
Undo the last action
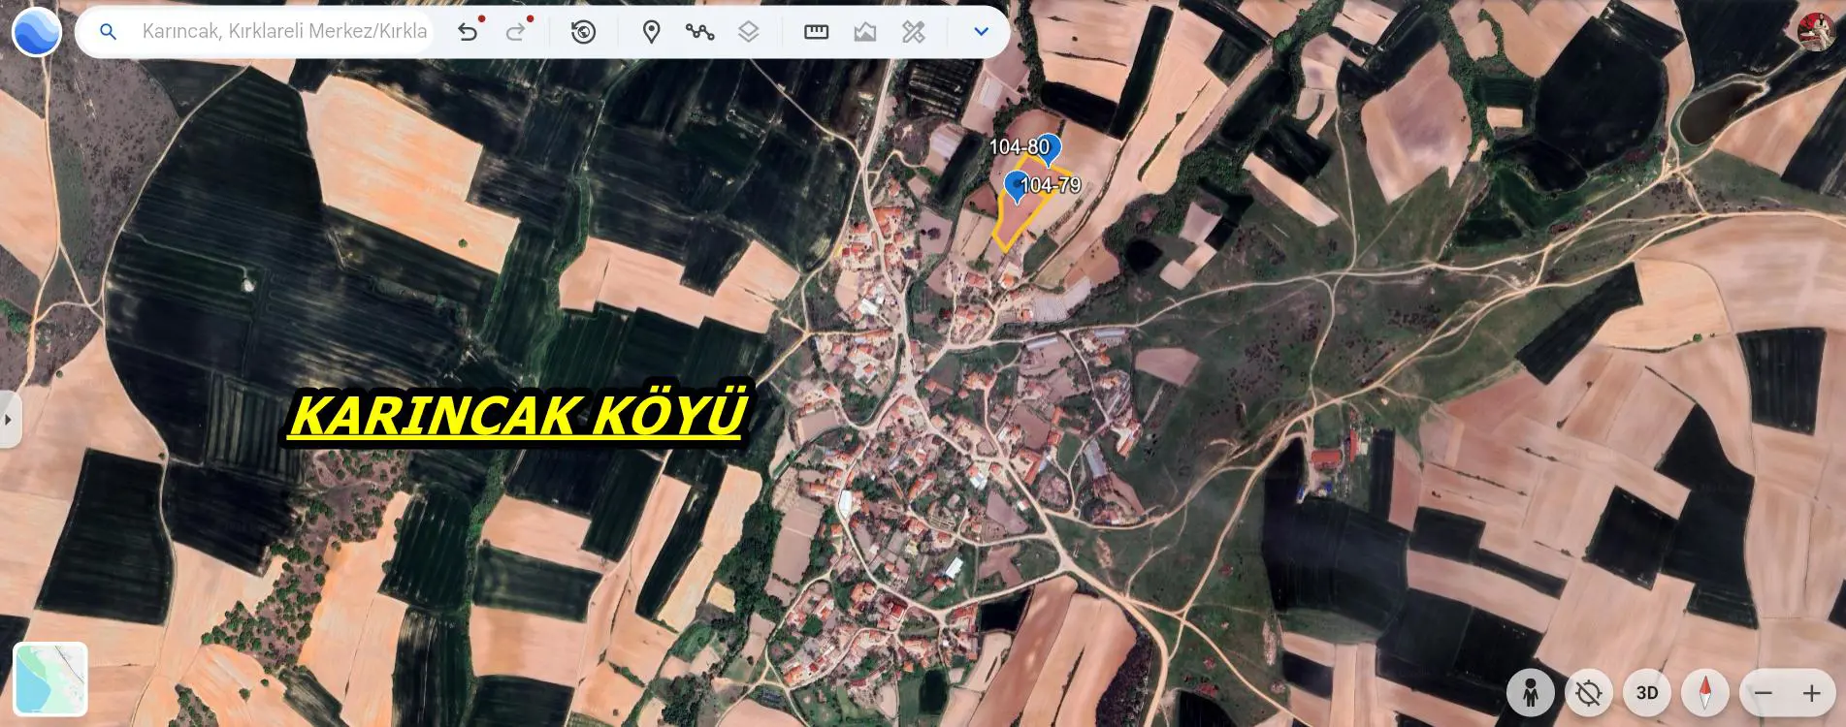pyautogui.click(x=469, y=32)
